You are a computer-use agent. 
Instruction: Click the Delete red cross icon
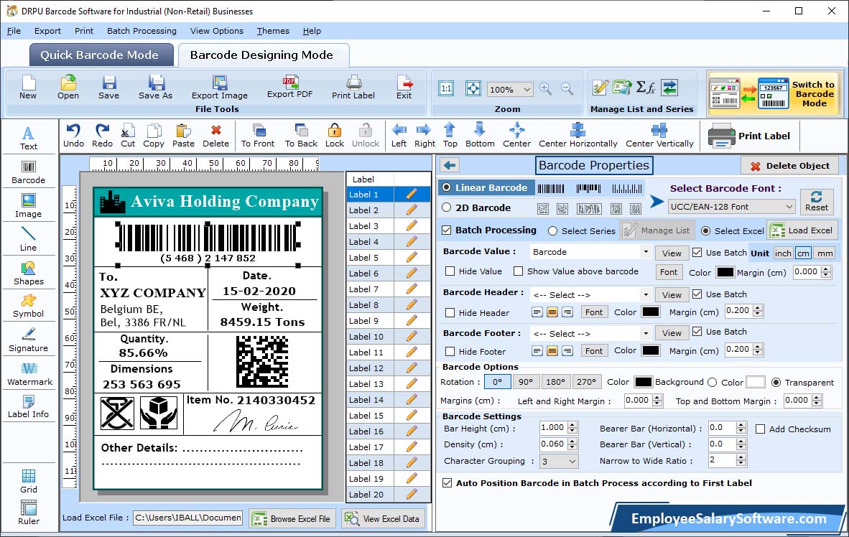click(216, 130)
